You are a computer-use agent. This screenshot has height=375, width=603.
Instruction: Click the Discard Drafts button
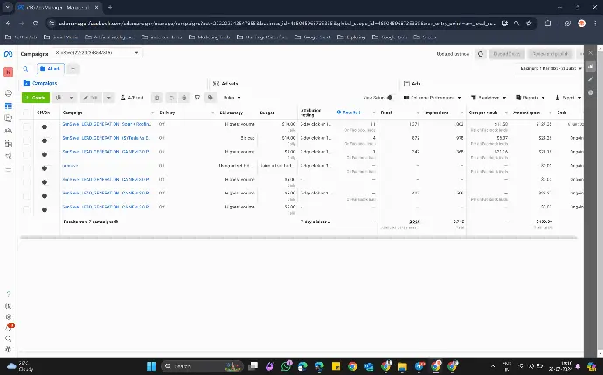click(x=507, y=54)
